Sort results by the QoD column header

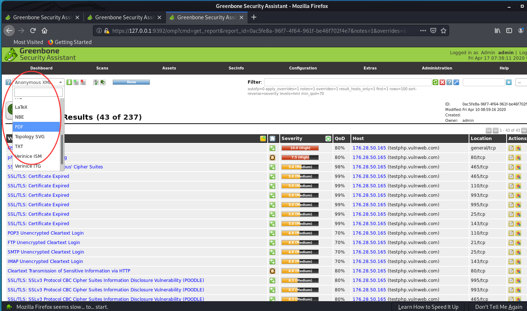(x=340, y=139)
